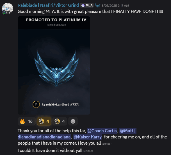Click the message timestamp 8/07/2025 9:17 AM
This screenshot has width=171, height=155.
pos(115,6)
